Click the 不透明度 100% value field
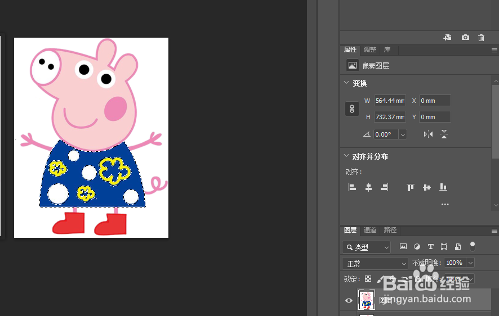Screen dimensions: 499x316 click(455, 263)
